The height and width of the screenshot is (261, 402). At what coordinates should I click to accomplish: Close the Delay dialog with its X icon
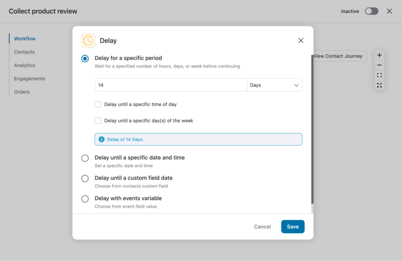point(301,40)
